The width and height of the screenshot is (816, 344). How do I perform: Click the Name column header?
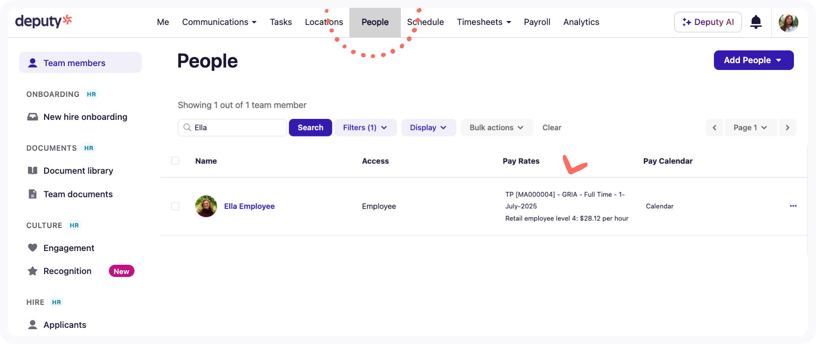(x=206, y=161)
